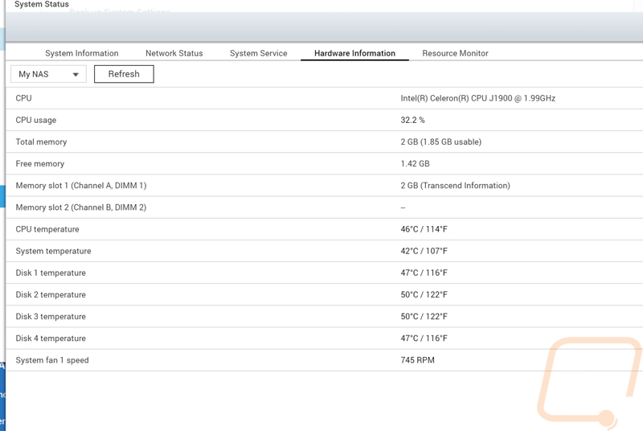This screenshot has width=643, height=431.
Task: Click the System fan speed 745 RPM value
Action: pyautogui.click(x=417, y=360)
